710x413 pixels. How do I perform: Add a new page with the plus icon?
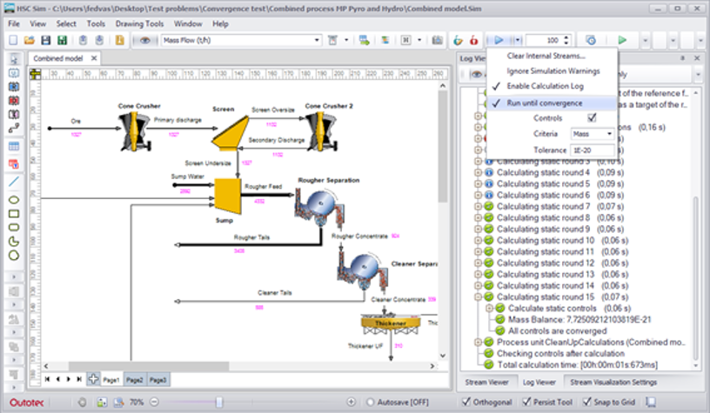(x=93, y=379)
